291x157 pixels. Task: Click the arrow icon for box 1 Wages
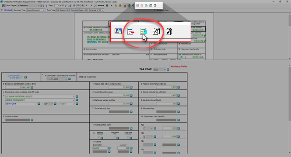(131, 87)
